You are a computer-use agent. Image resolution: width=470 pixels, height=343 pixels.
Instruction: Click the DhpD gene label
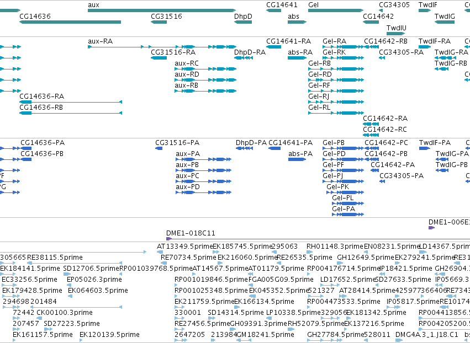(243, 16)
